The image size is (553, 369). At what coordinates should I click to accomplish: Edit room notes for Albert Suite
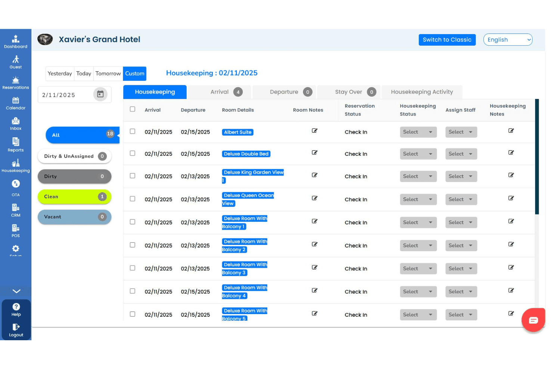315,131
